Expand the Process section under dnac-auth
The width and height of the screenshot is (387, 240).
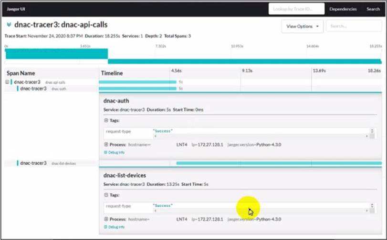(x=106, y=144)
